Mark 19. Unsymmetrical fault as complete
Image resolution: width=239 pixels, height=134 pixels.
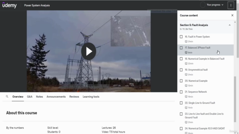coord(181,70)
